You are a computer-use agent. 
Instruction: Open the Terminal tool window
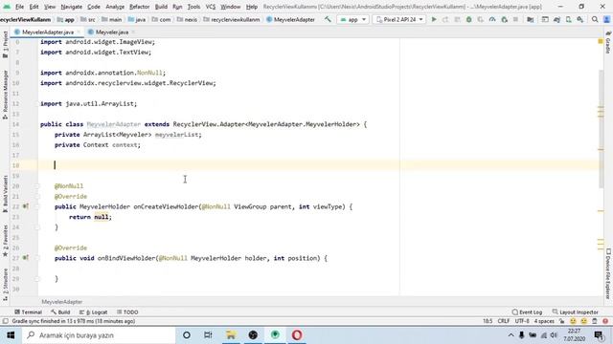[28, 312]
